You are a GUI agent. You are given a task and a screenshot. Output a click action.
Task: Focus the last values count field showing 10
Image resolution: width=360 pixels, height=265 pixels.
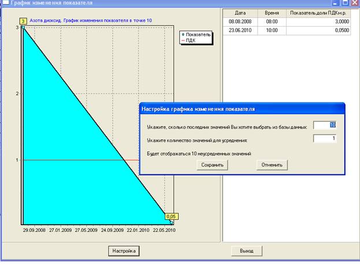pos(325,125)
